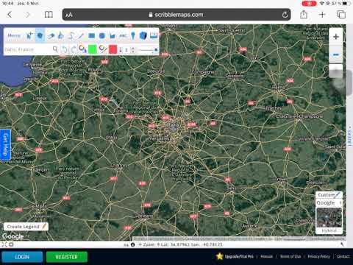Open the Privacy Policy link
This screenshot has height=265, width=353.
click(318, 256)
